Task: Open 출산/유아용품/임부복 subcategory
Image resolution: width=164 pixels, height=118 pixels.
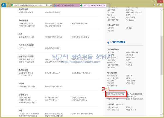Action: pos(80,23)
